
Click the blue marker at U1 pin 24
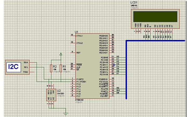click(114, 65)
